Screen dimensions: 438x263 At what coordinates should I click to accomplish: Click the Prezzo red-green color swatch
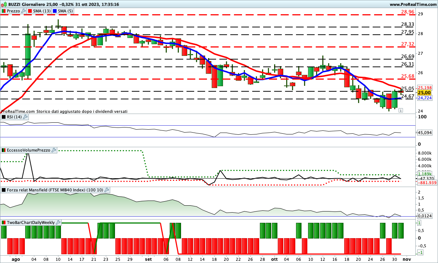point(4,11)
